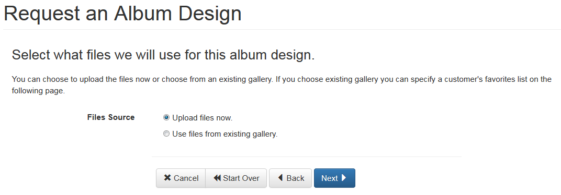Screen dimensions: 561x195
Task: Click the 'Select what files we will use' heading
Action: tap(163, 55)
